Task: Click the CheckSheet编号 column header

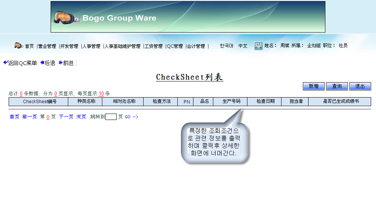Action: (38, 102)
